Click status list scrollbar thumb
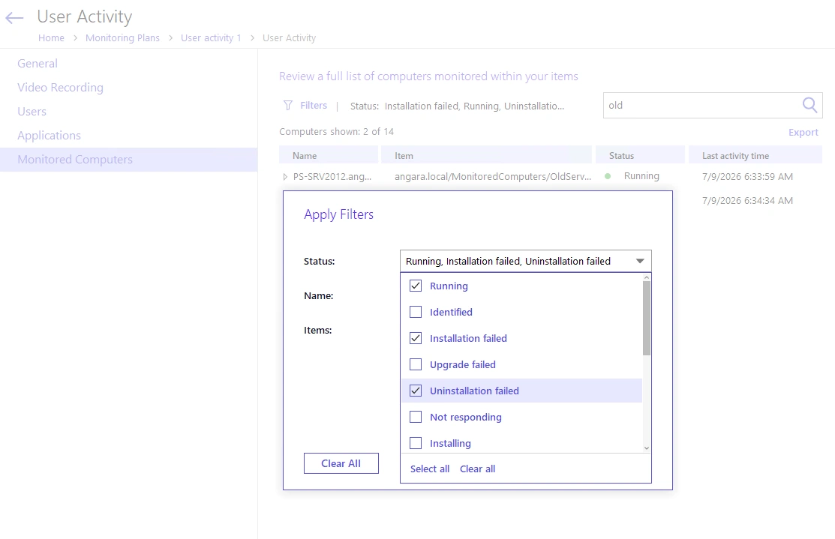This screenshot has height=539, width=835. click(647, 318)
